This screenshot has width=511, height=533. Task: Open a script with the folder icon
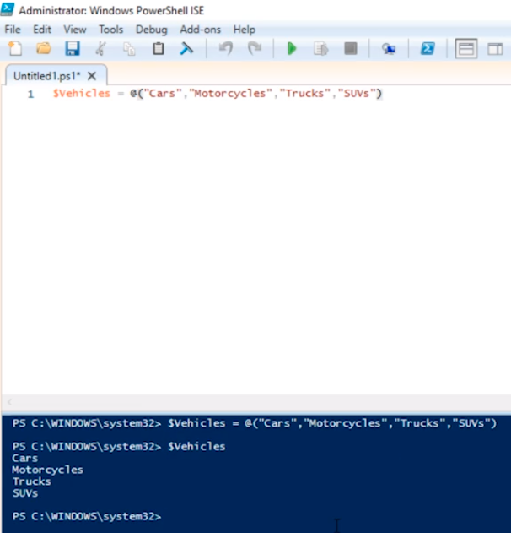click(x=43, y=49)
